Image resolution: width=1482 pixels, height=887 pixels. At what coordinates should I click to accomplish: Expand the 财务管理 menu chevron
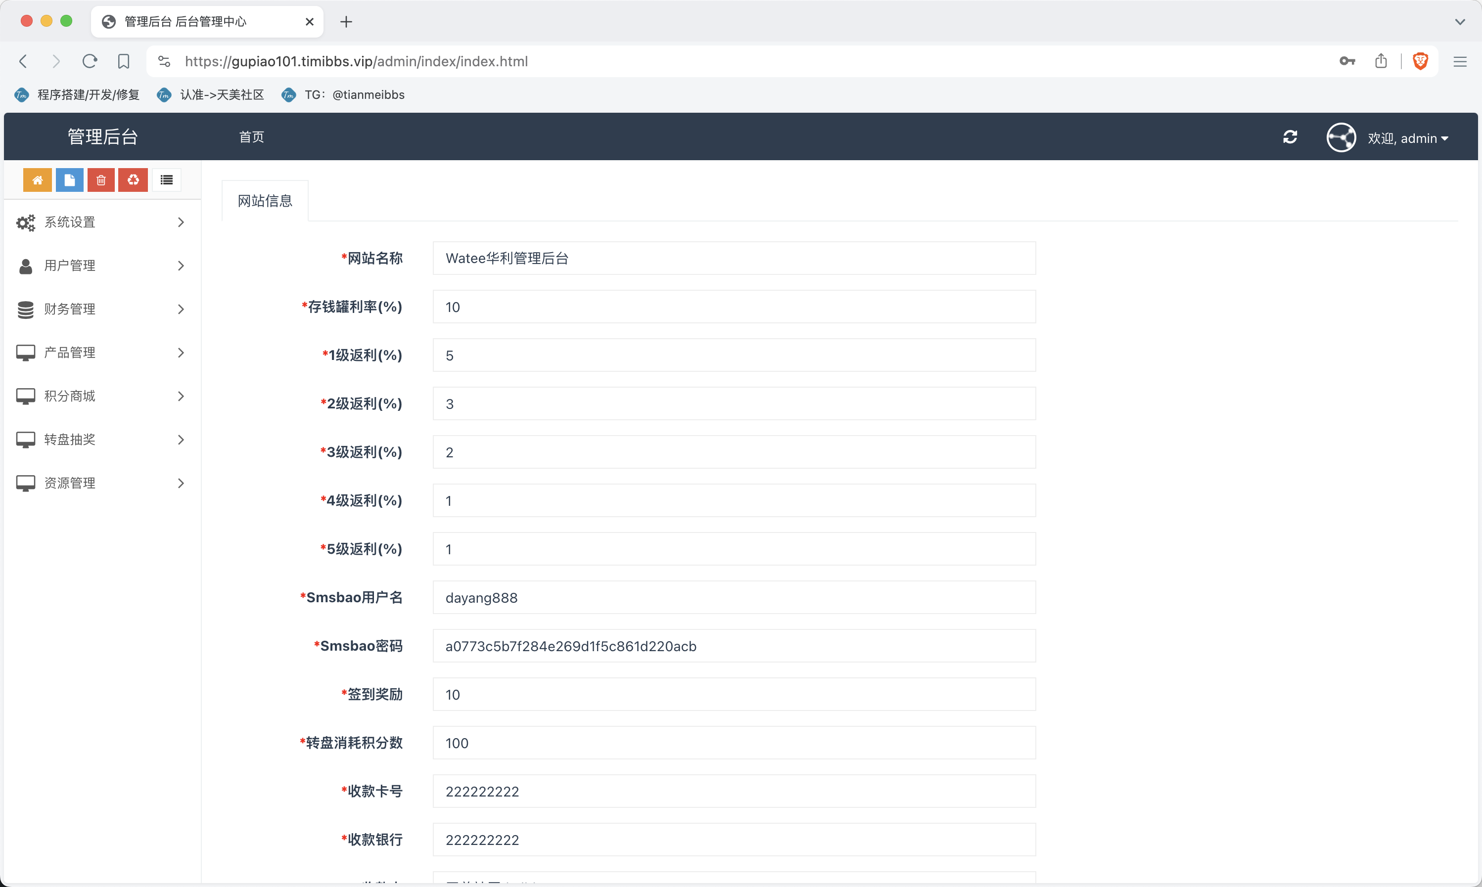(181, 310)
